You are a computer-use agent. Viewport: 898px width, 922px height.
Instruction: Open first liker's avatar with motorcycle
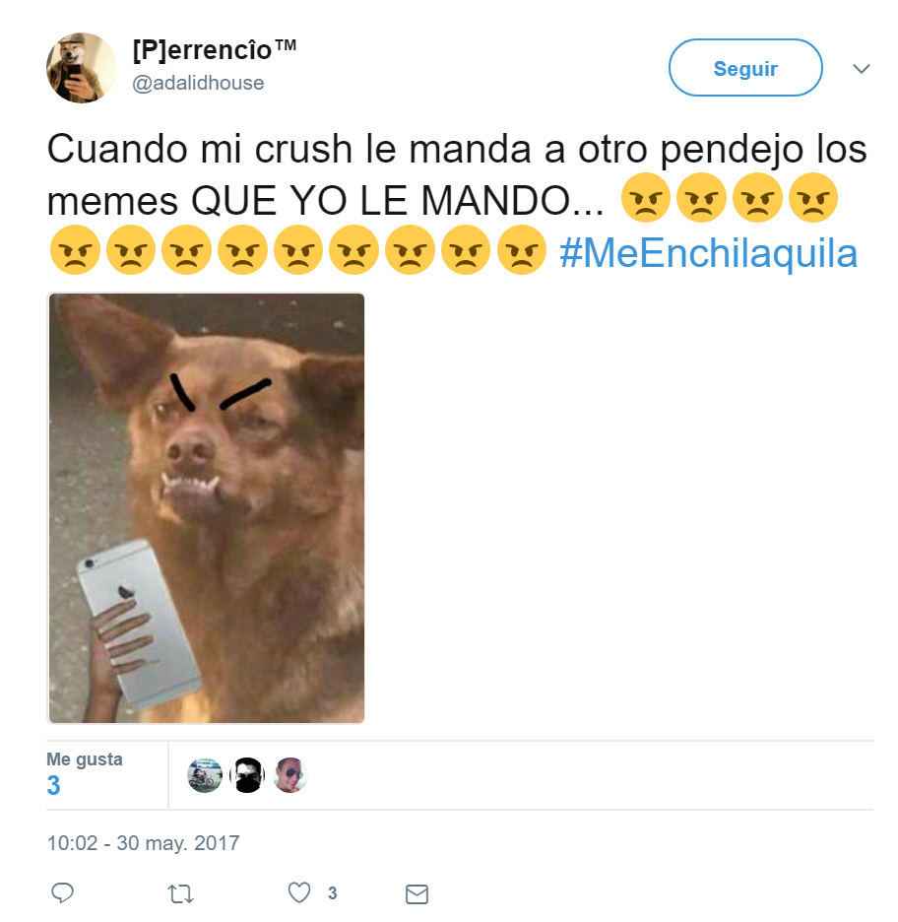[205, 775]
